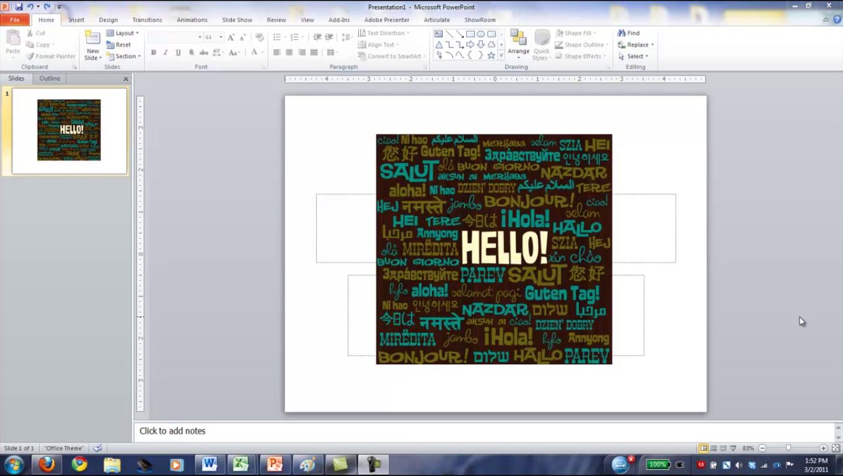Toggle Bold formatting
Screen dimensions: 843x476
[153, 53]
